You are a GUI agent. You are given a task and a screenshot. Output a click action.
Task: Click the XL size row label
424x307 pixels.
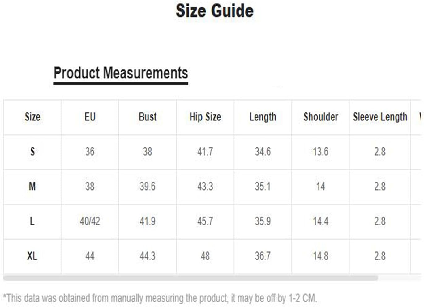click(32, 256)
